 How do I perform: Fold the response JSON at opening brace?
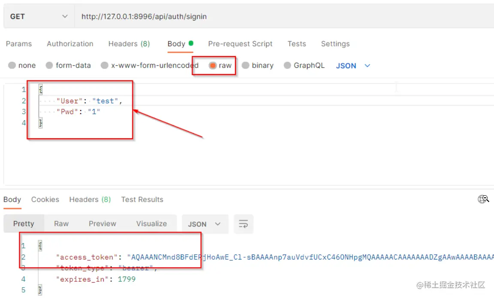pos(40,246)
